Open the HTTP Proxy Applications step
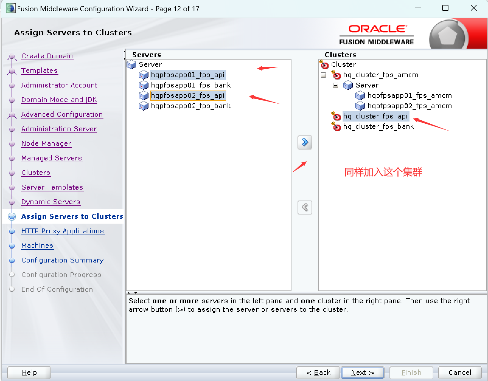This screenshot has height=381, width=488. 62,231
